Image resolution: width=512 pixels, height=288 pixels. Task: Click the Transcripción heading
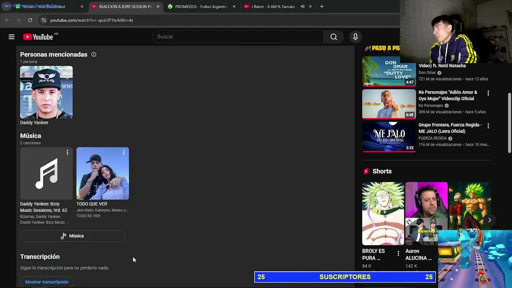[x=40, y=257]
